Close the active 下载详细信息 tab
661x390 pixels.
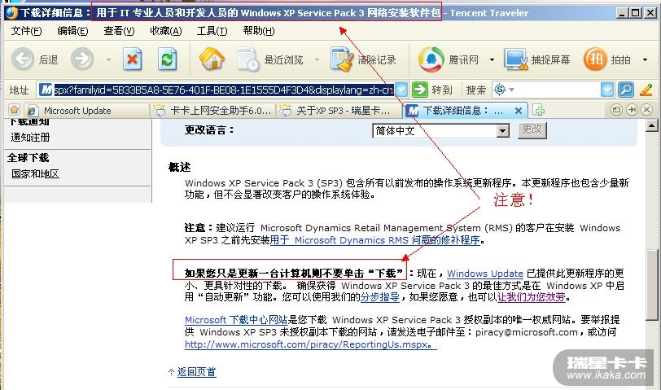coord(519,111)
